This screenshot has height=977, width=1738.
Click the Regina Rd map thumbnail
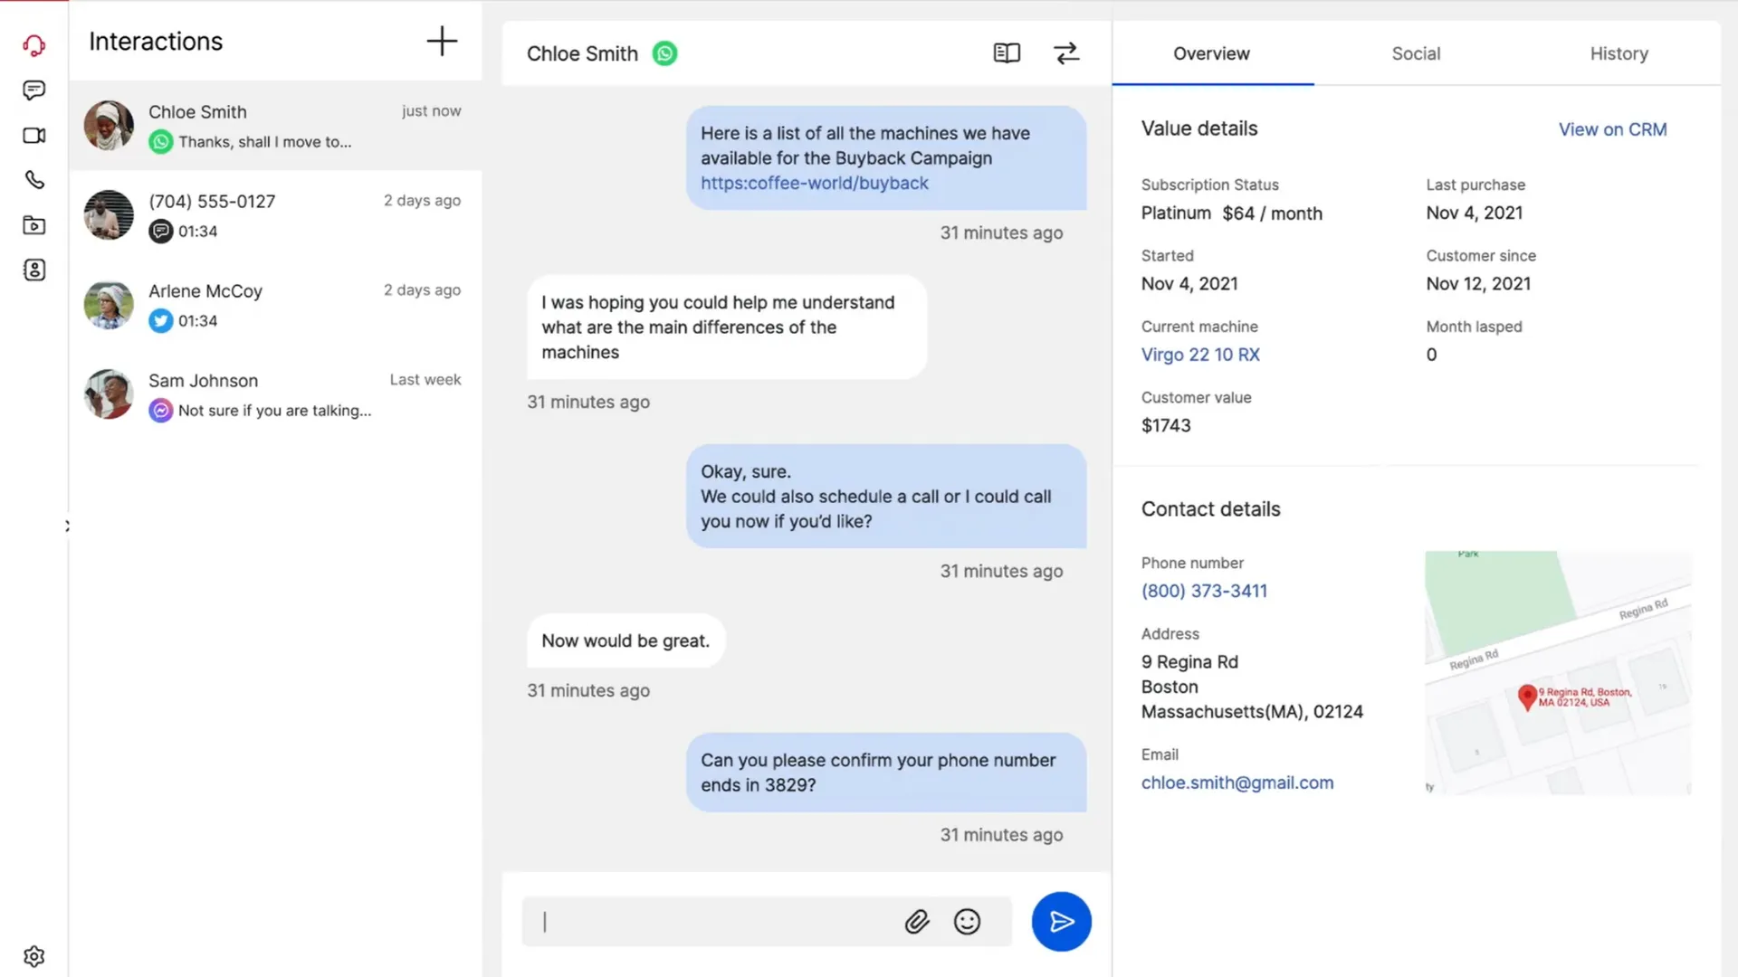(1557, 672)
